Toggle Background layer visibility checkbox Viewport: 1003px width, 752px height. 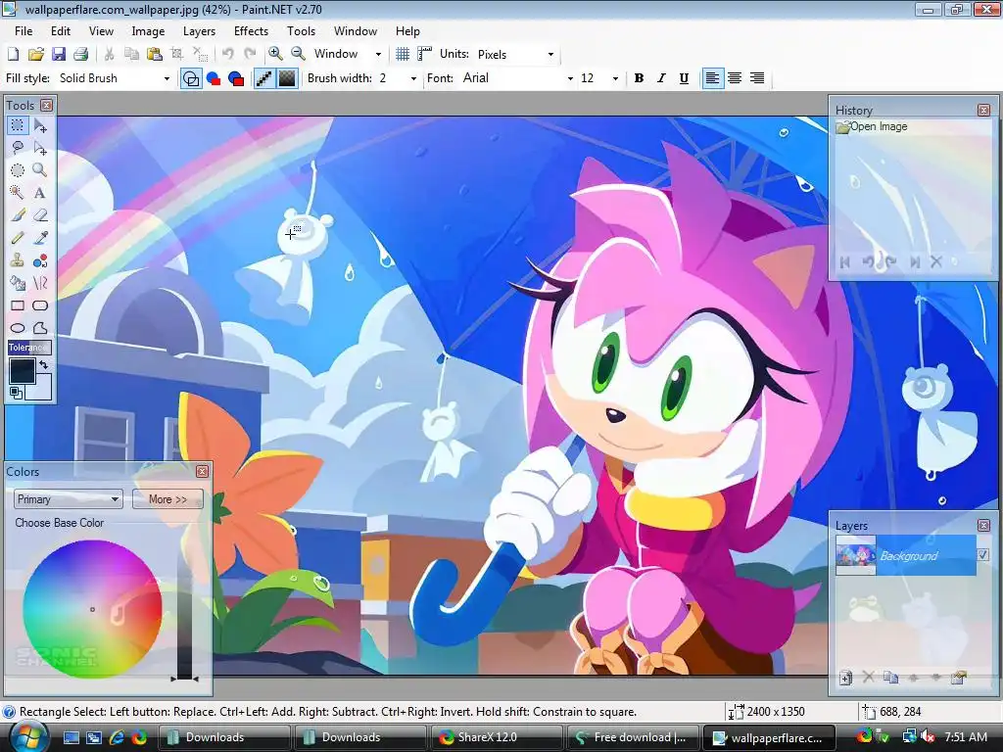[x=982, y=555]
